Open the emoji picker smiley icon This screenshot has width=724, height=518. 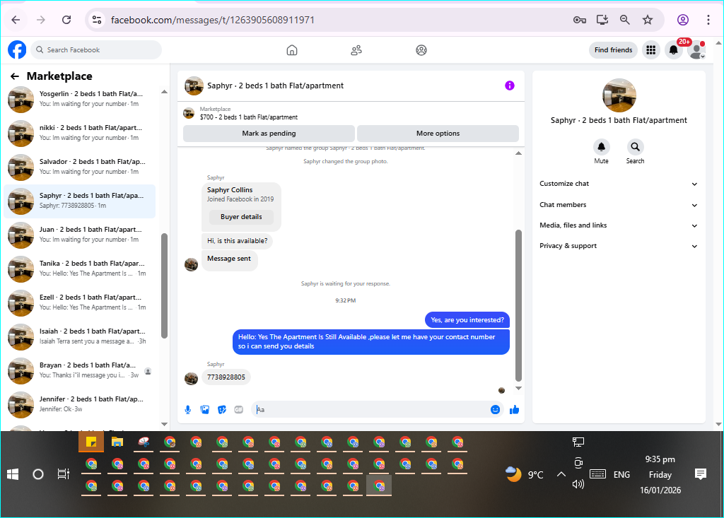(495, 409)
